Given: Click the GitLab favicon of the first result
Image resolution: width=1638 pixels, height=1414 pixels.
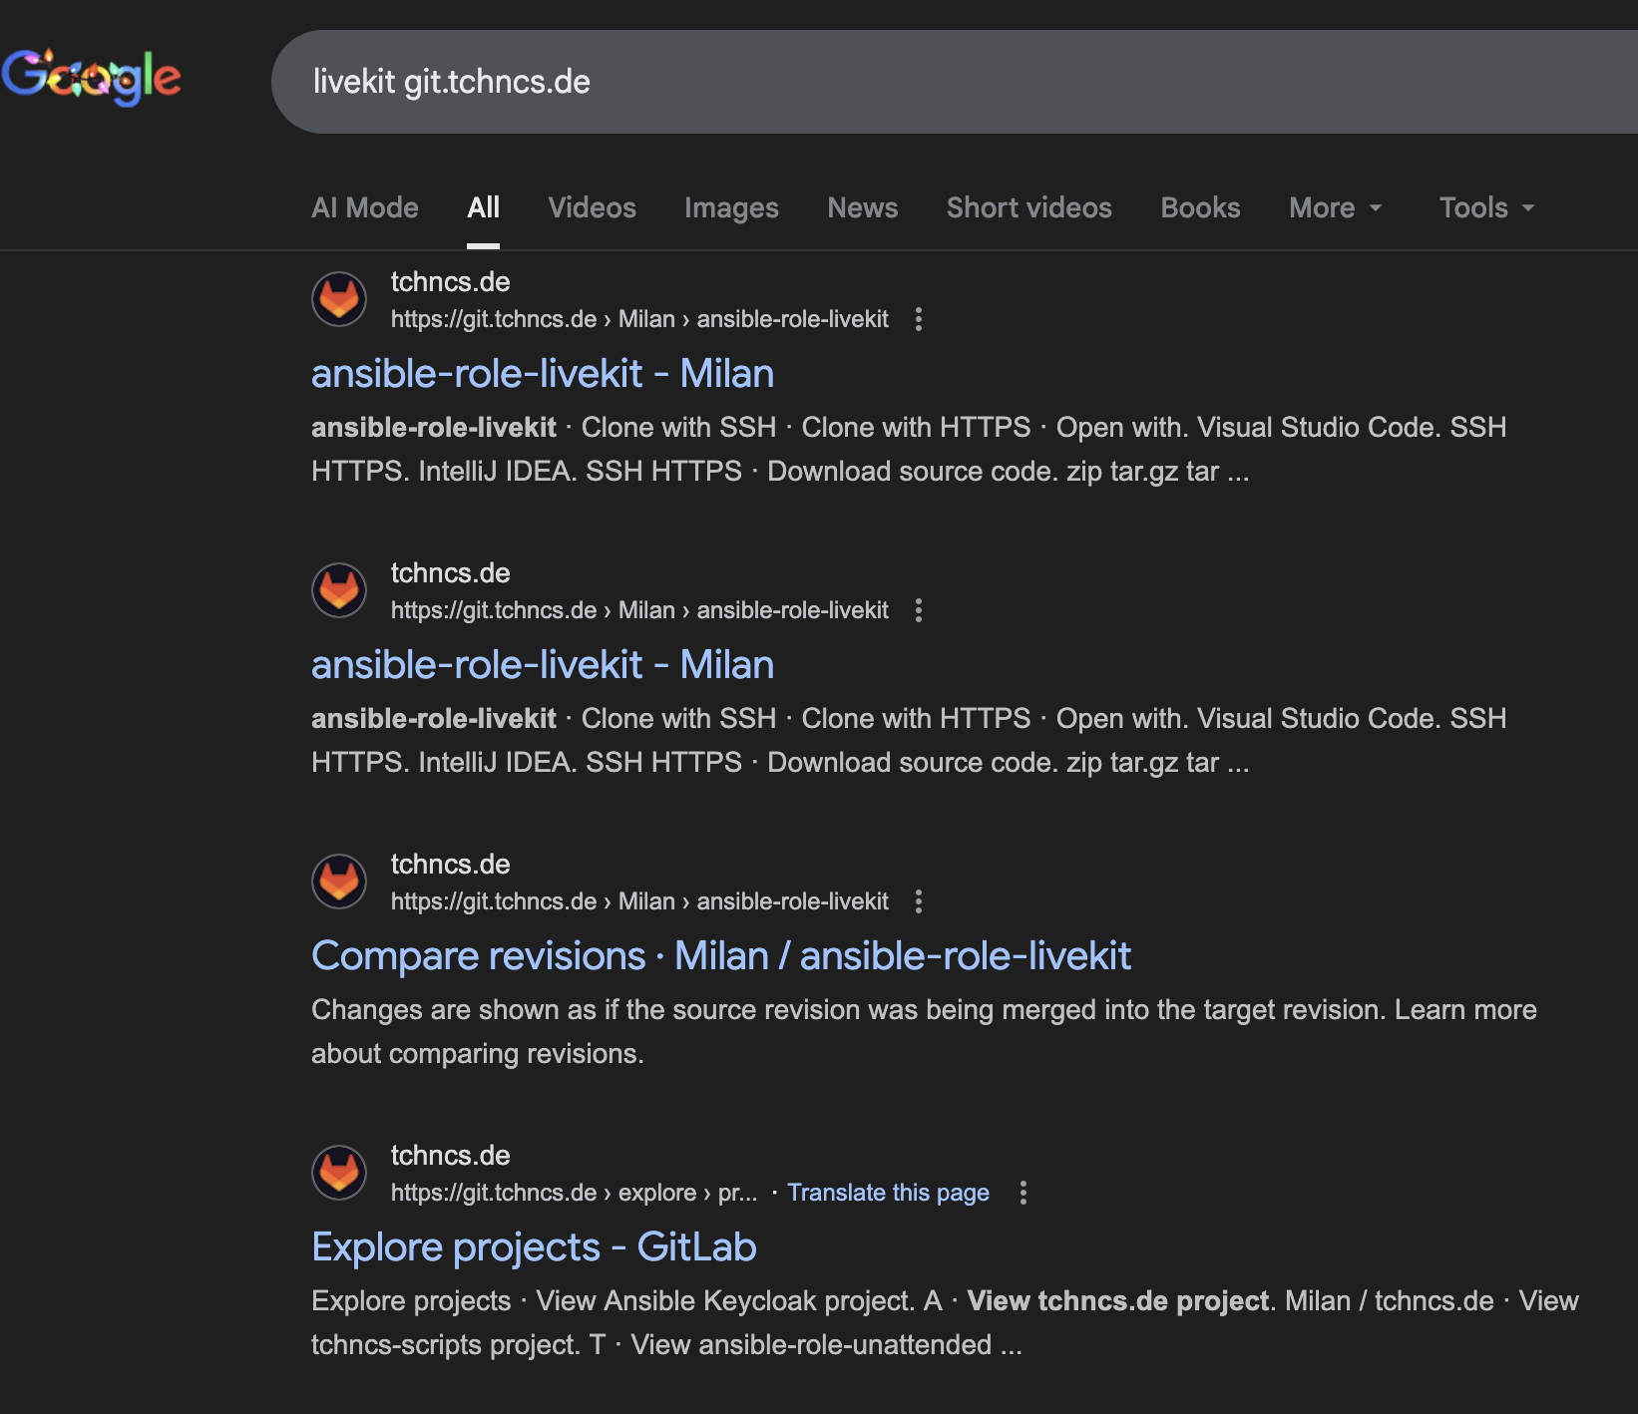Looking at the screenshot, I should tap(339, 299).
